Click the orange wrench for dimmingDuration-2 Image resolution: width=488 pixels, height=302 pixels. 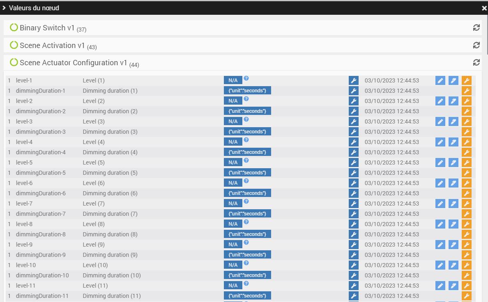466,111
